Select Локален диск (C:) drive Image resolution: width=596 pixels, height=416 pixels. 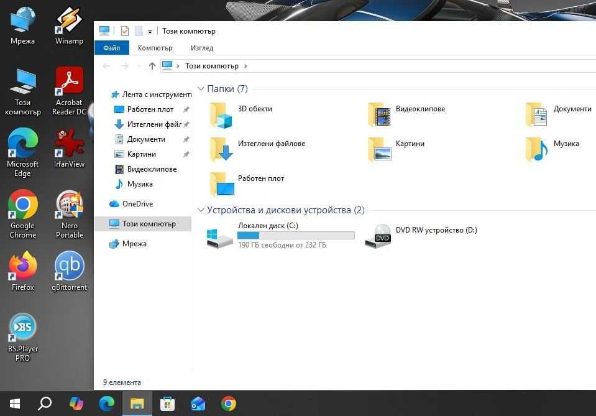point(280,236)
